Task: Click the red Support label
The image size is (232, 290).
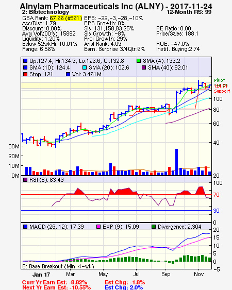Action: pyautogui.click(x=222, y=91)
